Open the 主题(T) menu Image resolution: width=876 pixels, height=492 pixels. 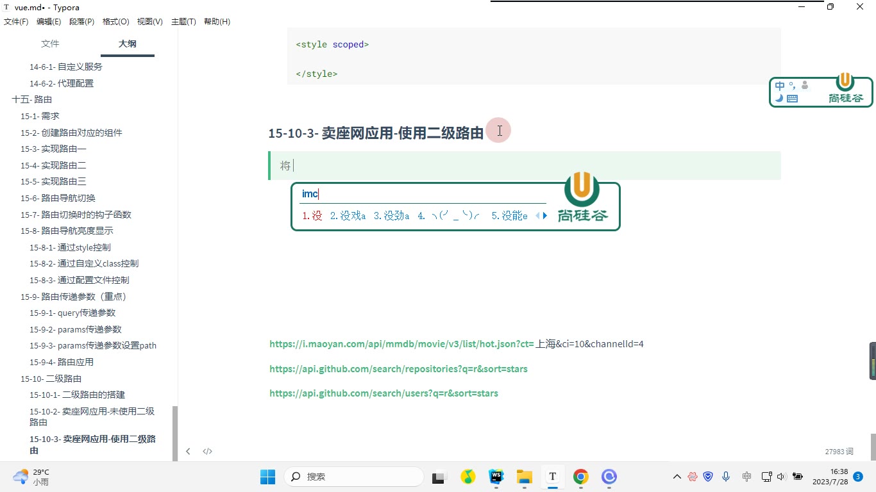(x=183, y=22)
